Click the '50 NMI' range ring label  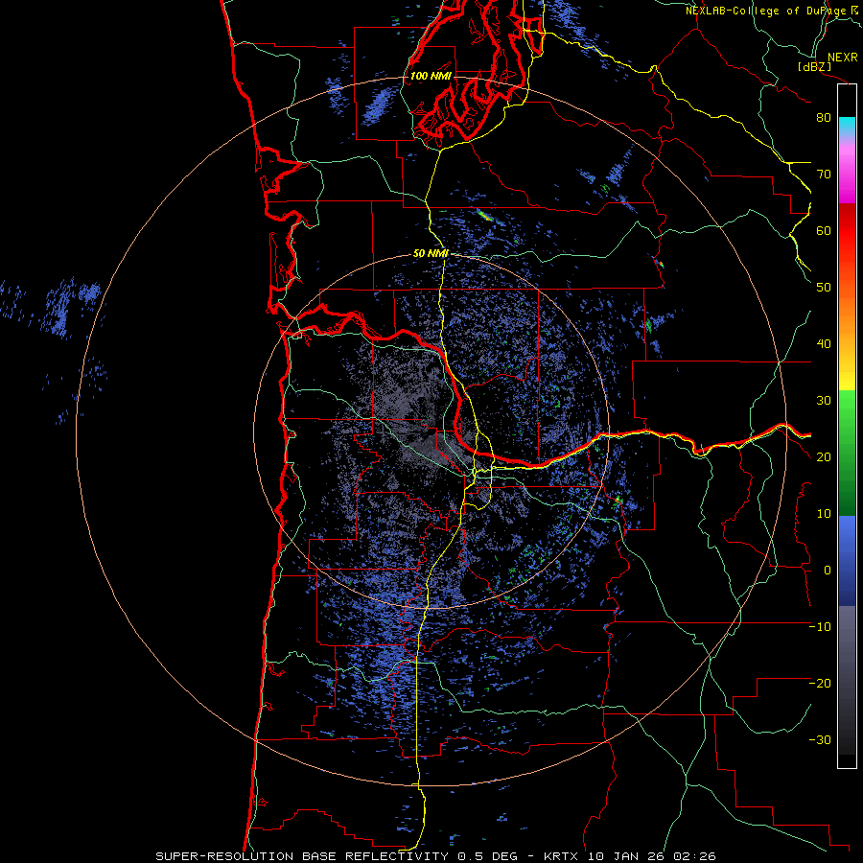coord(431,254)
